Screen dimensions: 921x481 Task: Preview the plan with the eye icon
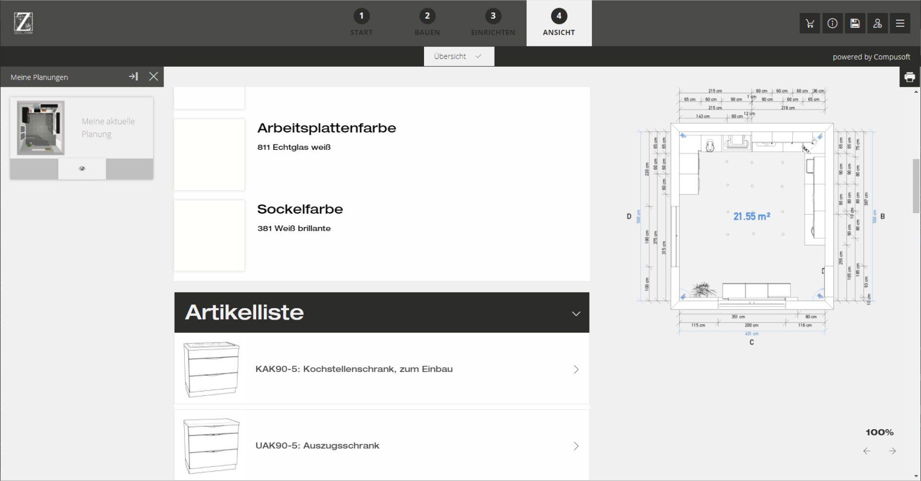click(x=82, y=168)
